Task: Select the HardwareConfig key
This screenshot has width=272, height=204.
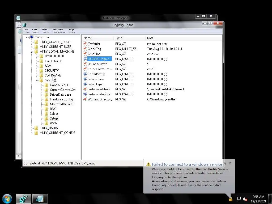Action: coord(61,99)
